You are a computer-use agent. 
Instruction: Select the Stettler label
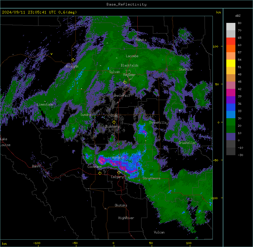[186, 70]
